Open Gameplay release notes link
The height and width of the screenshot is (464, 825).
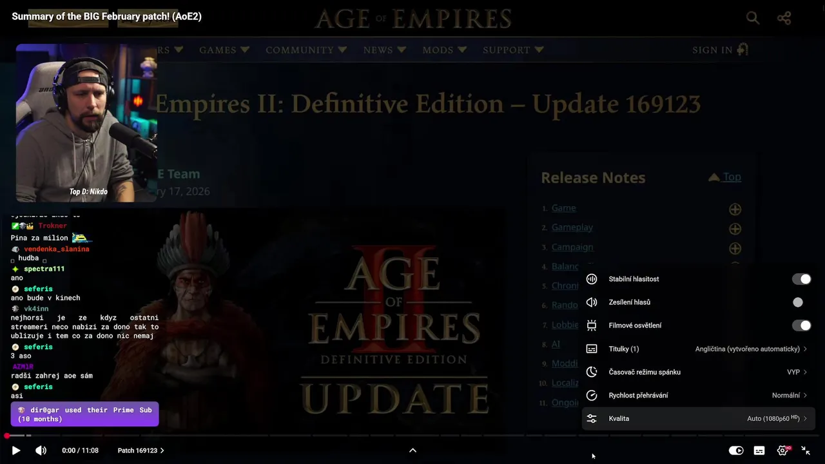click(x=572, y=227)
